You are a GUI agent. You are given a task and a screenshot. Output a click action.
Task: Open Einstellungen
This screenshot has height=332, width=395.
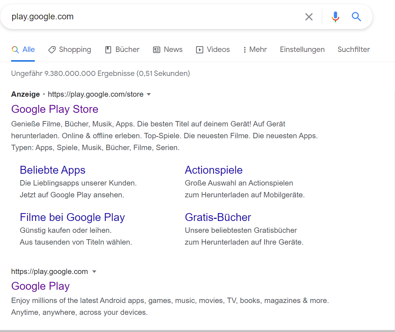[x=302, y=49]
